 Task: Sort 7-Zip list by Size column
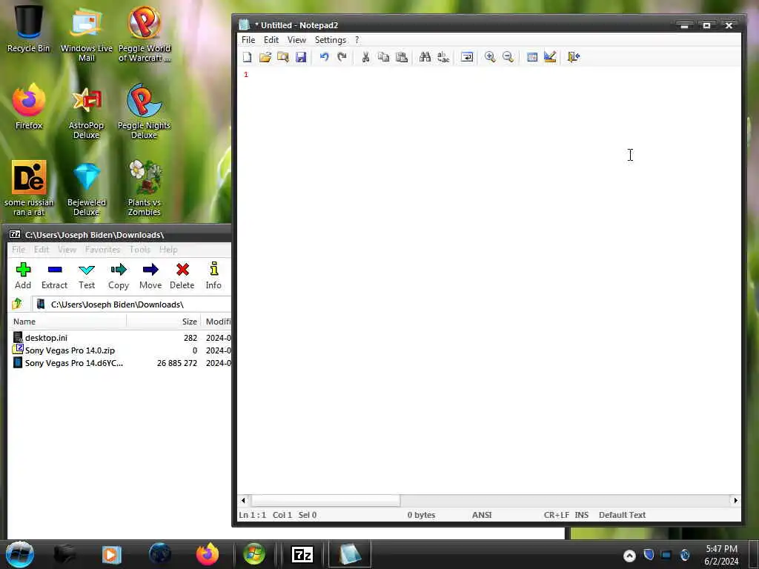coord(165,322)
